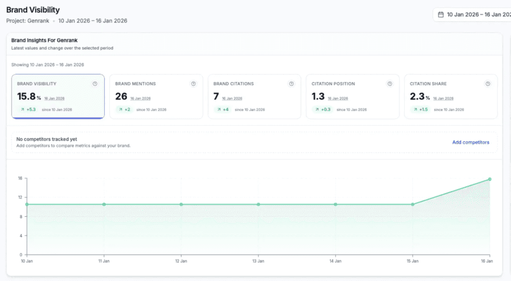The image size is (511, 281).
Task: Click the 16 Jan chart data point
Action: [490, 179]
